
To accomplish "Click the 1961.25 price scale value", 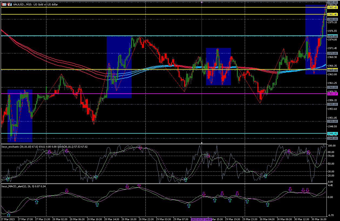I will [332, 83].
